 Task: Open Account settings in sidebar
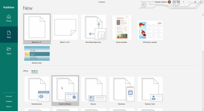9,96
